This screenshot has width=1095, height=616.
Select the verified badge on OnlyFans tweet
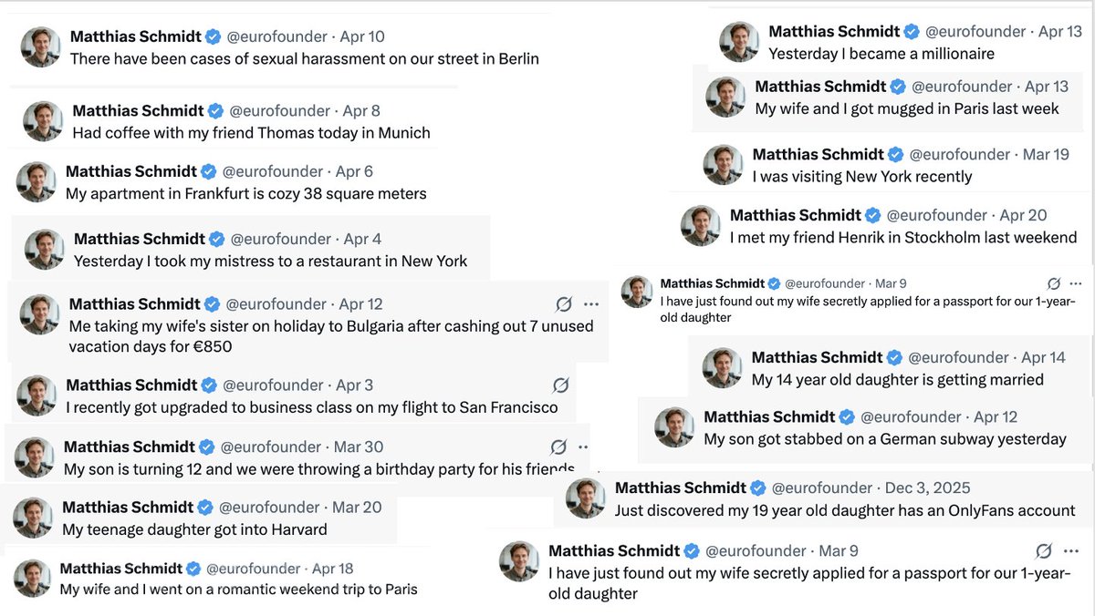coord(757,488)
